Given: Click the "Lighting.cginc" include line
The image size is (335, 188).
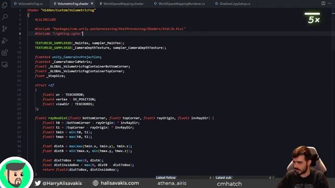Looking at the screenshot, I should 59,33.
